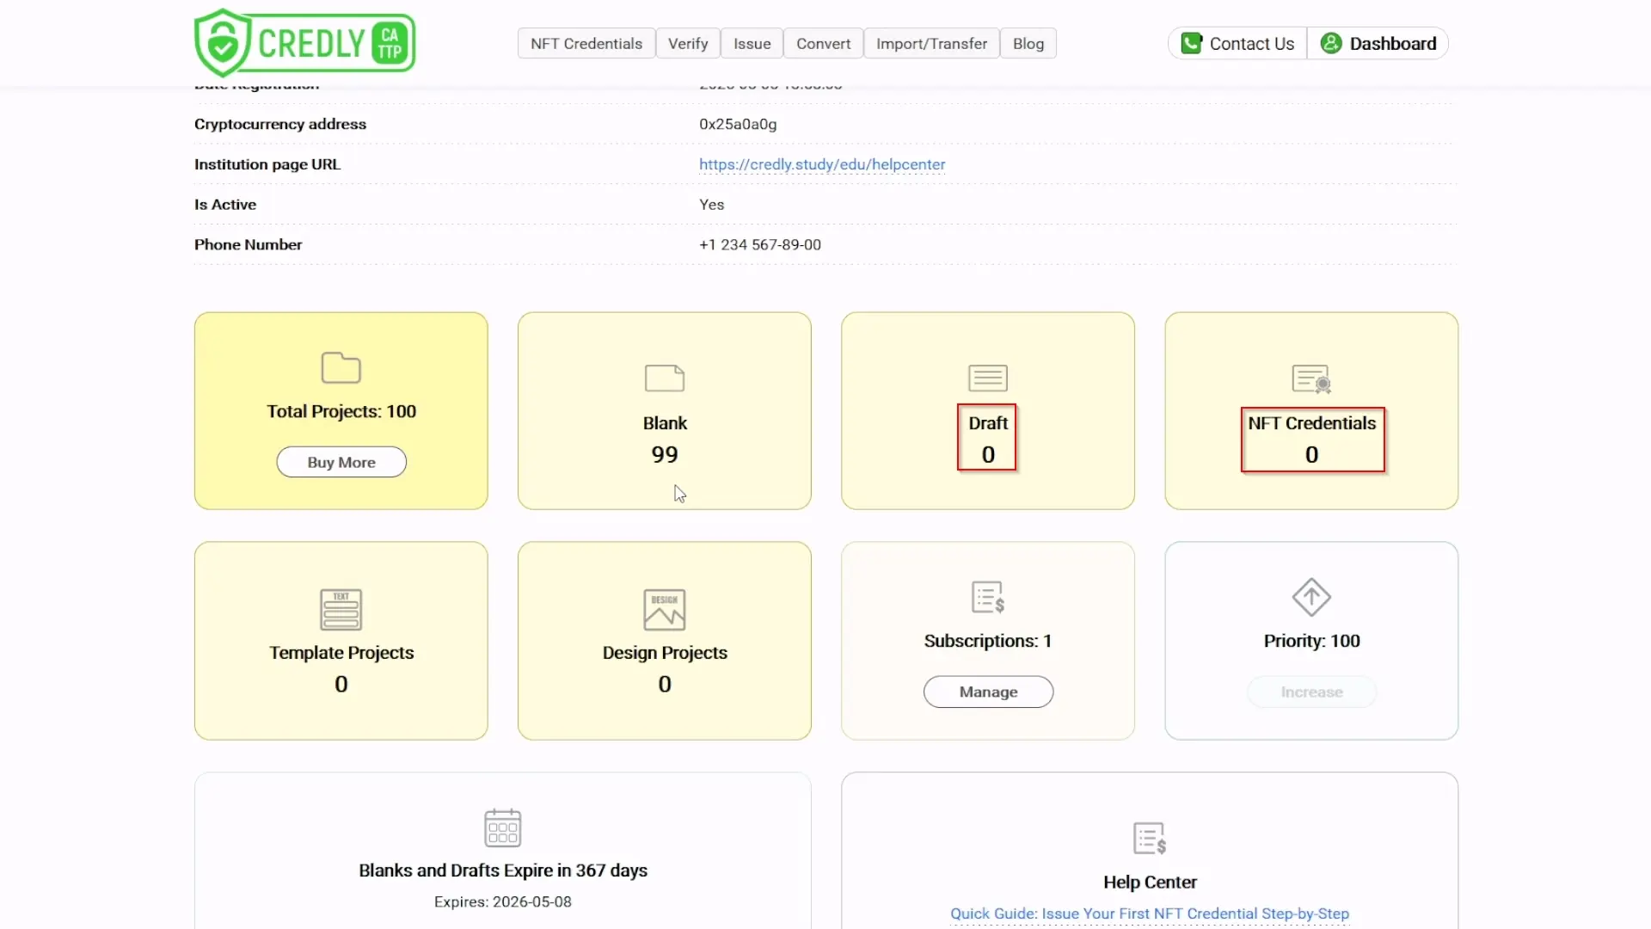Select the Design Projects card label

(665, 653)
